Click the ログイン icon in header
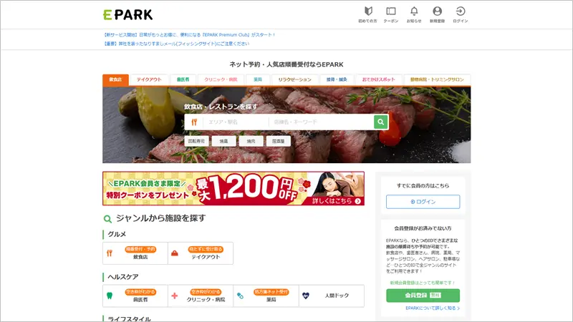Image resolution: width=573 pixels, height=322 pixels. (x=461, y=15)
